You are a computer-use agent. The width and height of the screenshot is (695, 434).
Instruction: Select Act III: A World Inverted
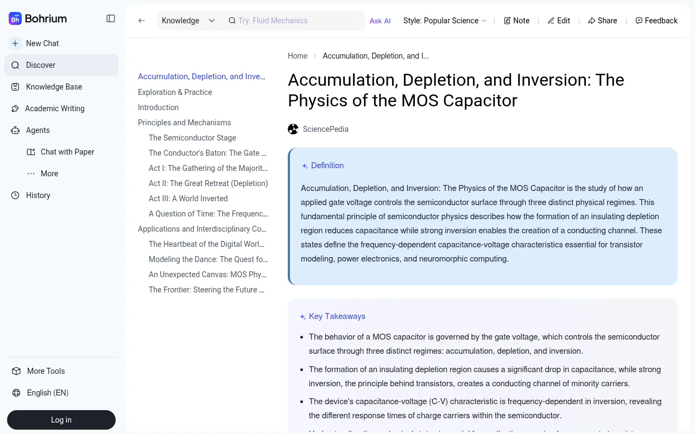188,199
